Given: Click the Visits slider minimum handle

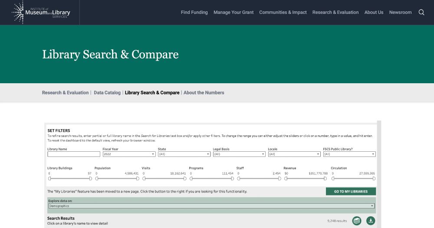Looking at the screenshot, I should pos(144,179).
